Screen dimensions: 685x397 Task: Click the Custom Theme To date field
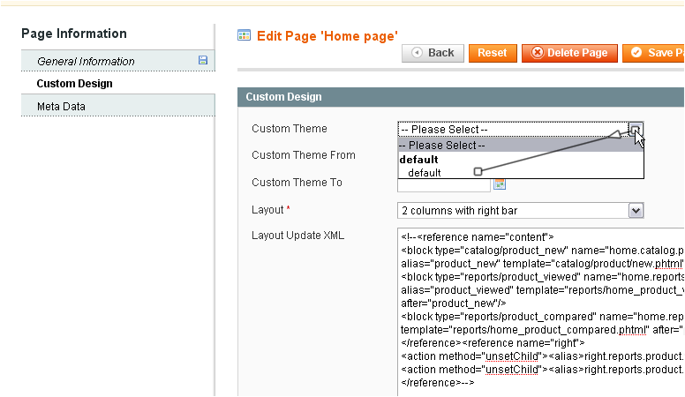coord(443,184)
